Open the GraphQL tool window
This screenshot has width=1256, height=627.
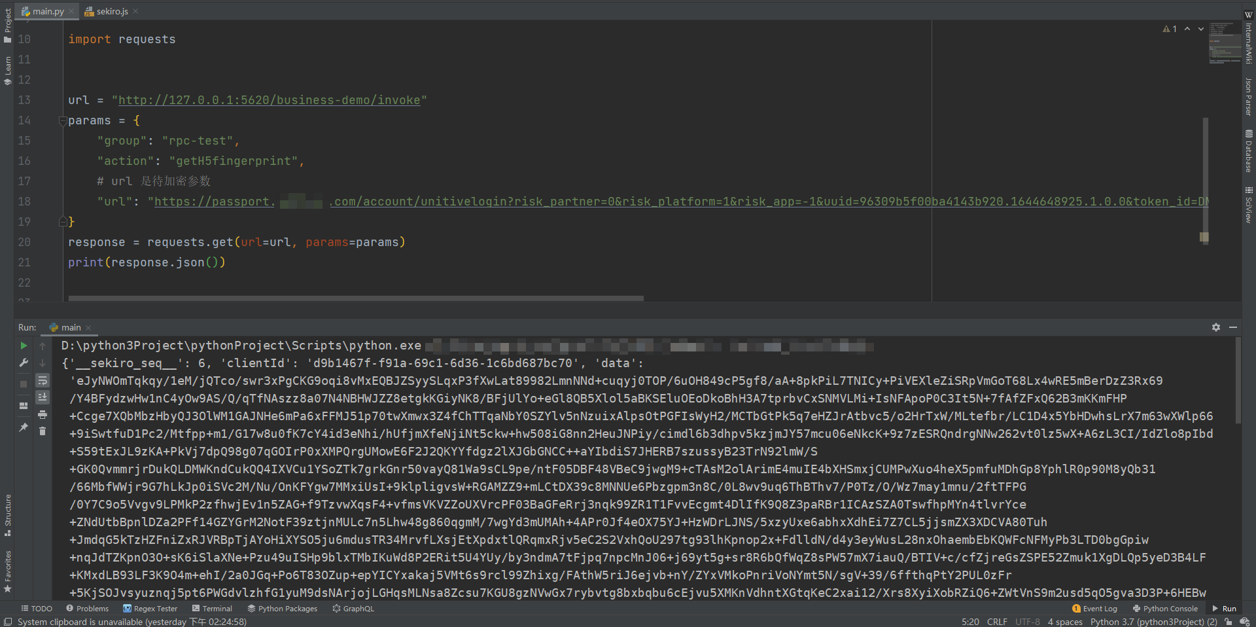(x=353, y=609)
